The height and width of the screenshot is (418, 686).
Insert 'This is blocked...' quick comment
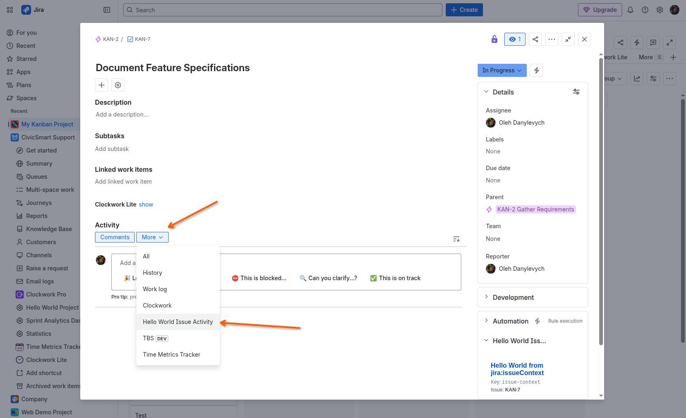pyautogui.click(x=259, y=278)
